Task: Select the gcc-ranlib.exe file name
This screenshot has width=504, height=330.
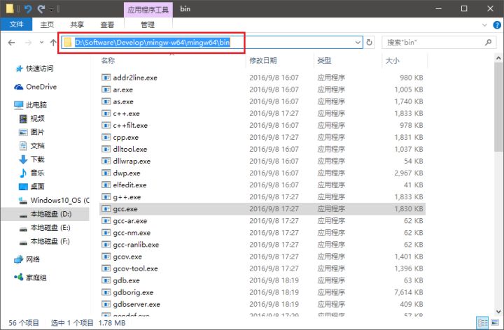Action: pos(136,245)
